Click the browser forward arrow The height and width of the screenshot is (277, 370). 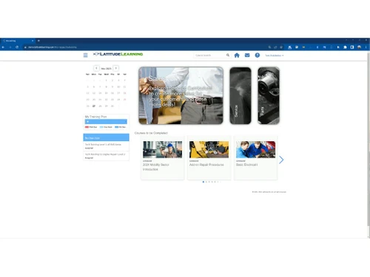click(x=10, y=47)
